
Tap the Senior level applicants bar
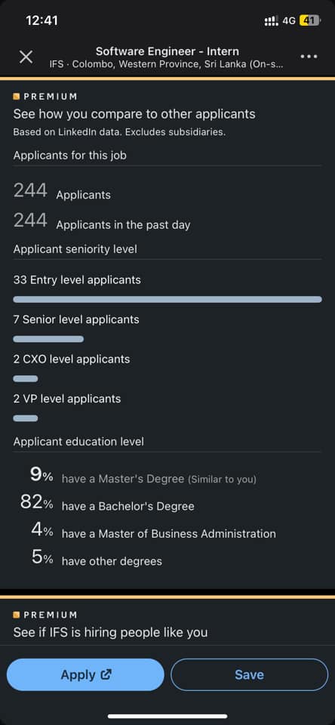coord(48,339)
